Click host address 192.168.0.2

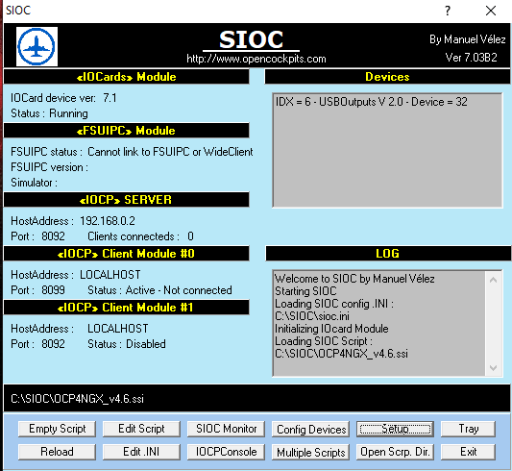click(x=108, y=221)
